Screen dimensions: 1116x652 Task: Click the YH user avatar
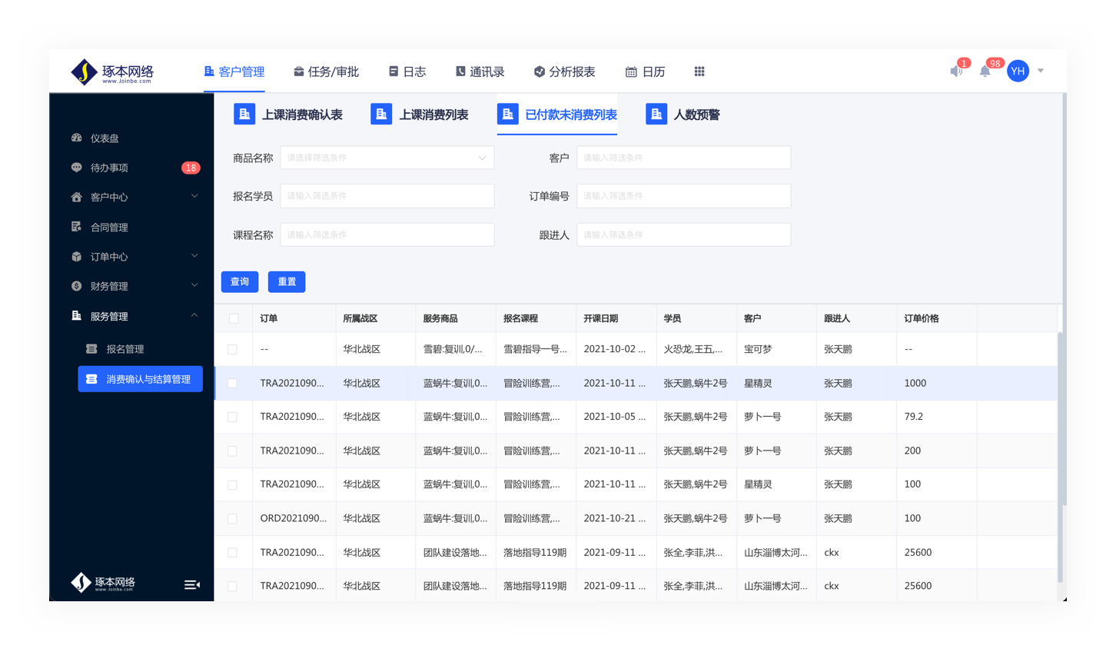[1018, 71]
